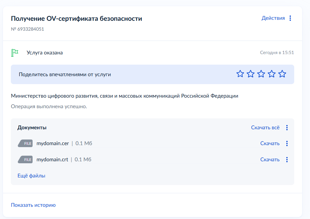
Task: Open three-dot menu for mydomain.crt
Action: (x=287, y=160)
